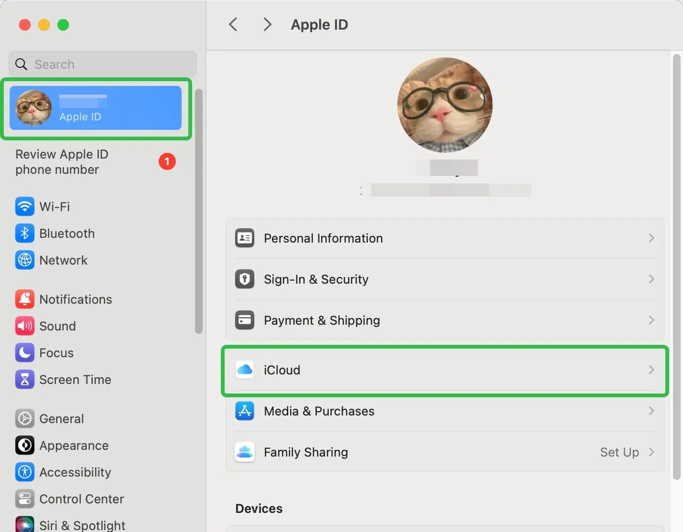
Task: Click the Siri & Spotlight icon
Action: click(25, 525)
